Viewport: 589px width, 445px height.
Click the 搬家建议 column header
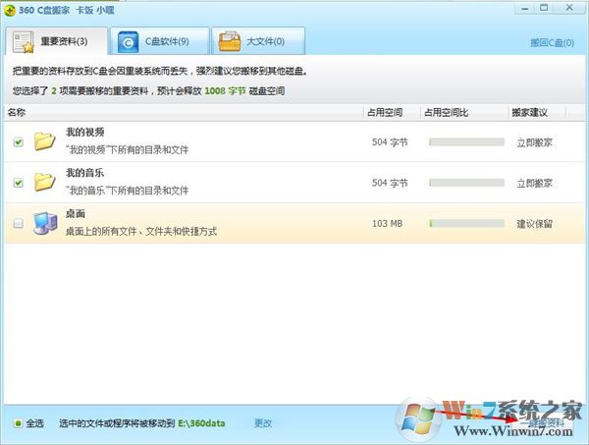(530, 113)
